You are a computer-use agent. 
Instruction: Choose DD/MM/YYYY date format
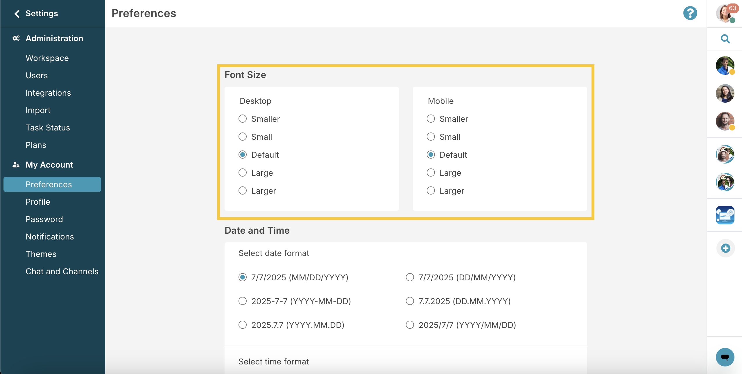point(410,277)
